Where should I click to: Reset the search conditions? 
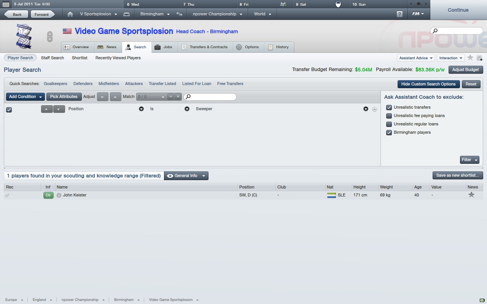471,84
